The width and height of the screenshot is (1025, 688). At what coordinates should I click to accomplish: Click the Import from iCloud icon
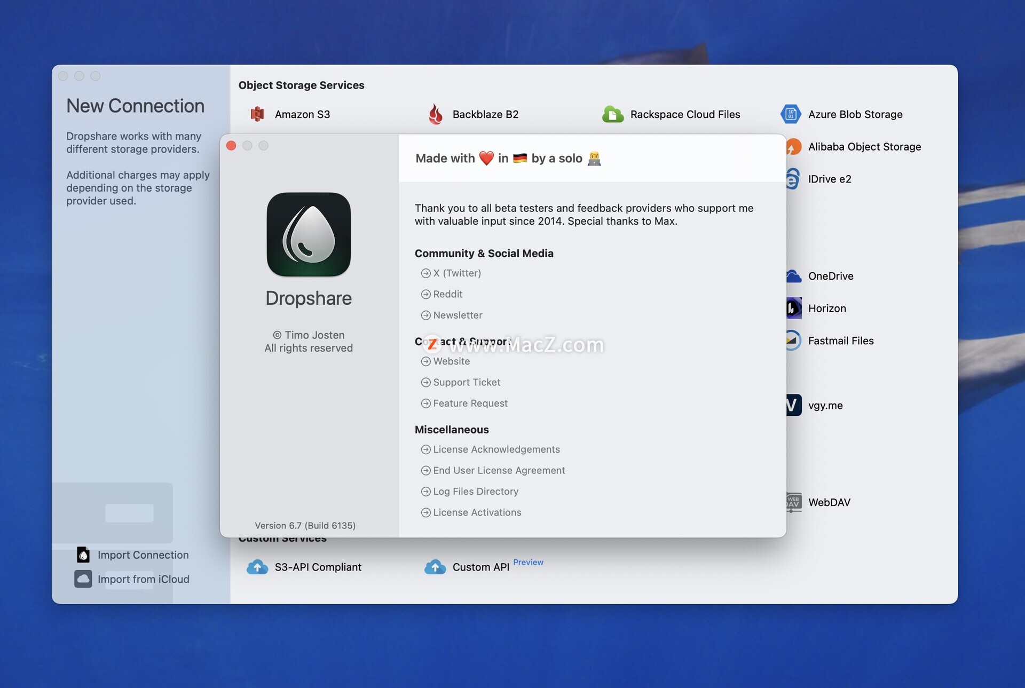[83, 579]
